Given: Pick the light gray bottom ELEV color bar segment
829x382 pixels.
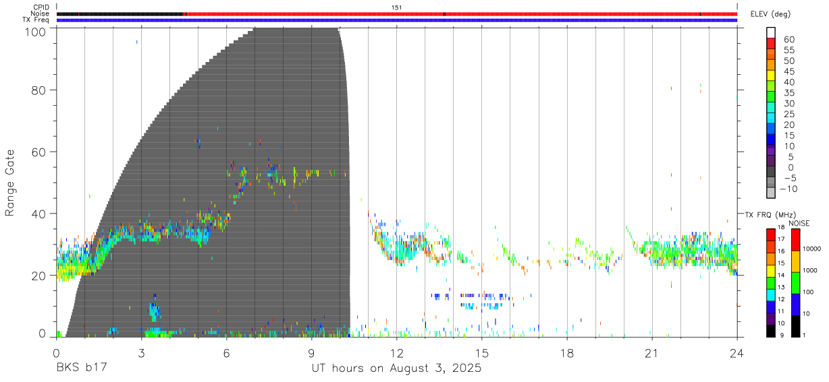Looking at the screenshot, I should [771, 193].
